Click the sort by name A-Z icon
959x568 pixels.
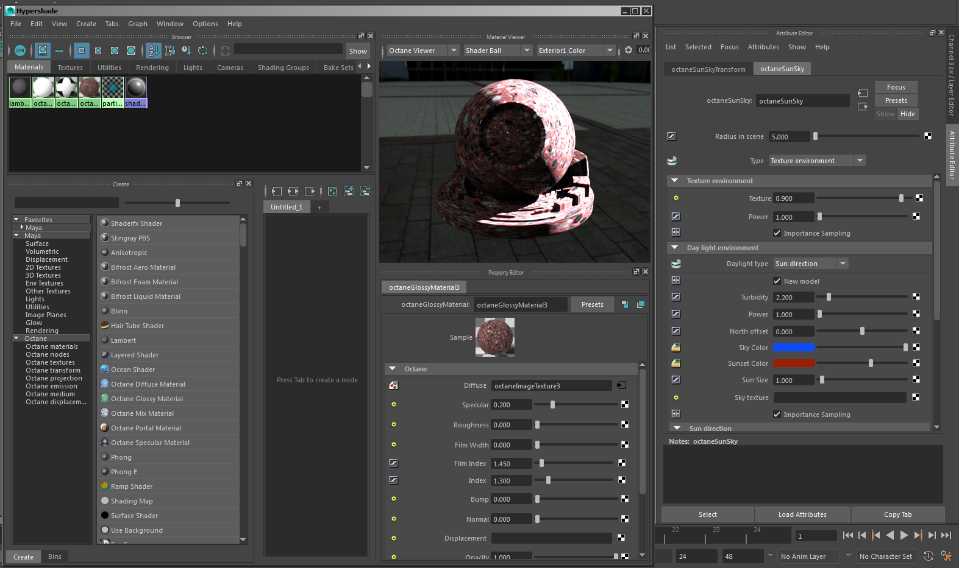point(154,51)
